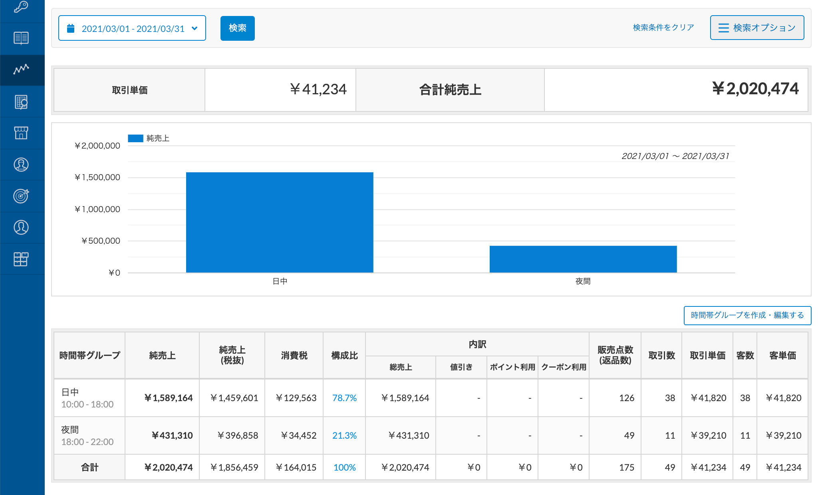Click the 客数 column header
The height and width of the screenshot is (495, 818).
pyautogui.click(x=745, y=356)
